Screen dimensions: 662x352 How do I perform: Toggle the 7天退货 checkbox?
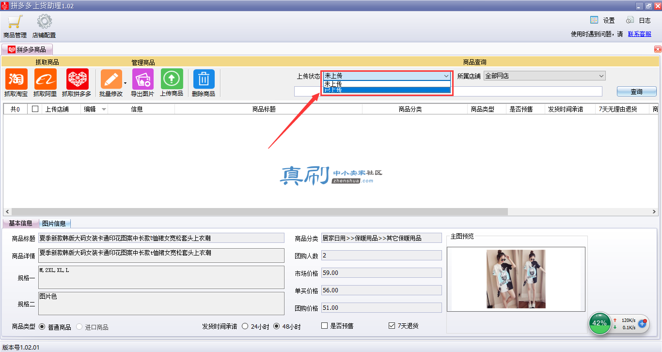coord(392,326)
